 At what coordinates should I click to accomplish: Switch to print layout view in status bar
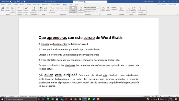click(x=156, y=96)
